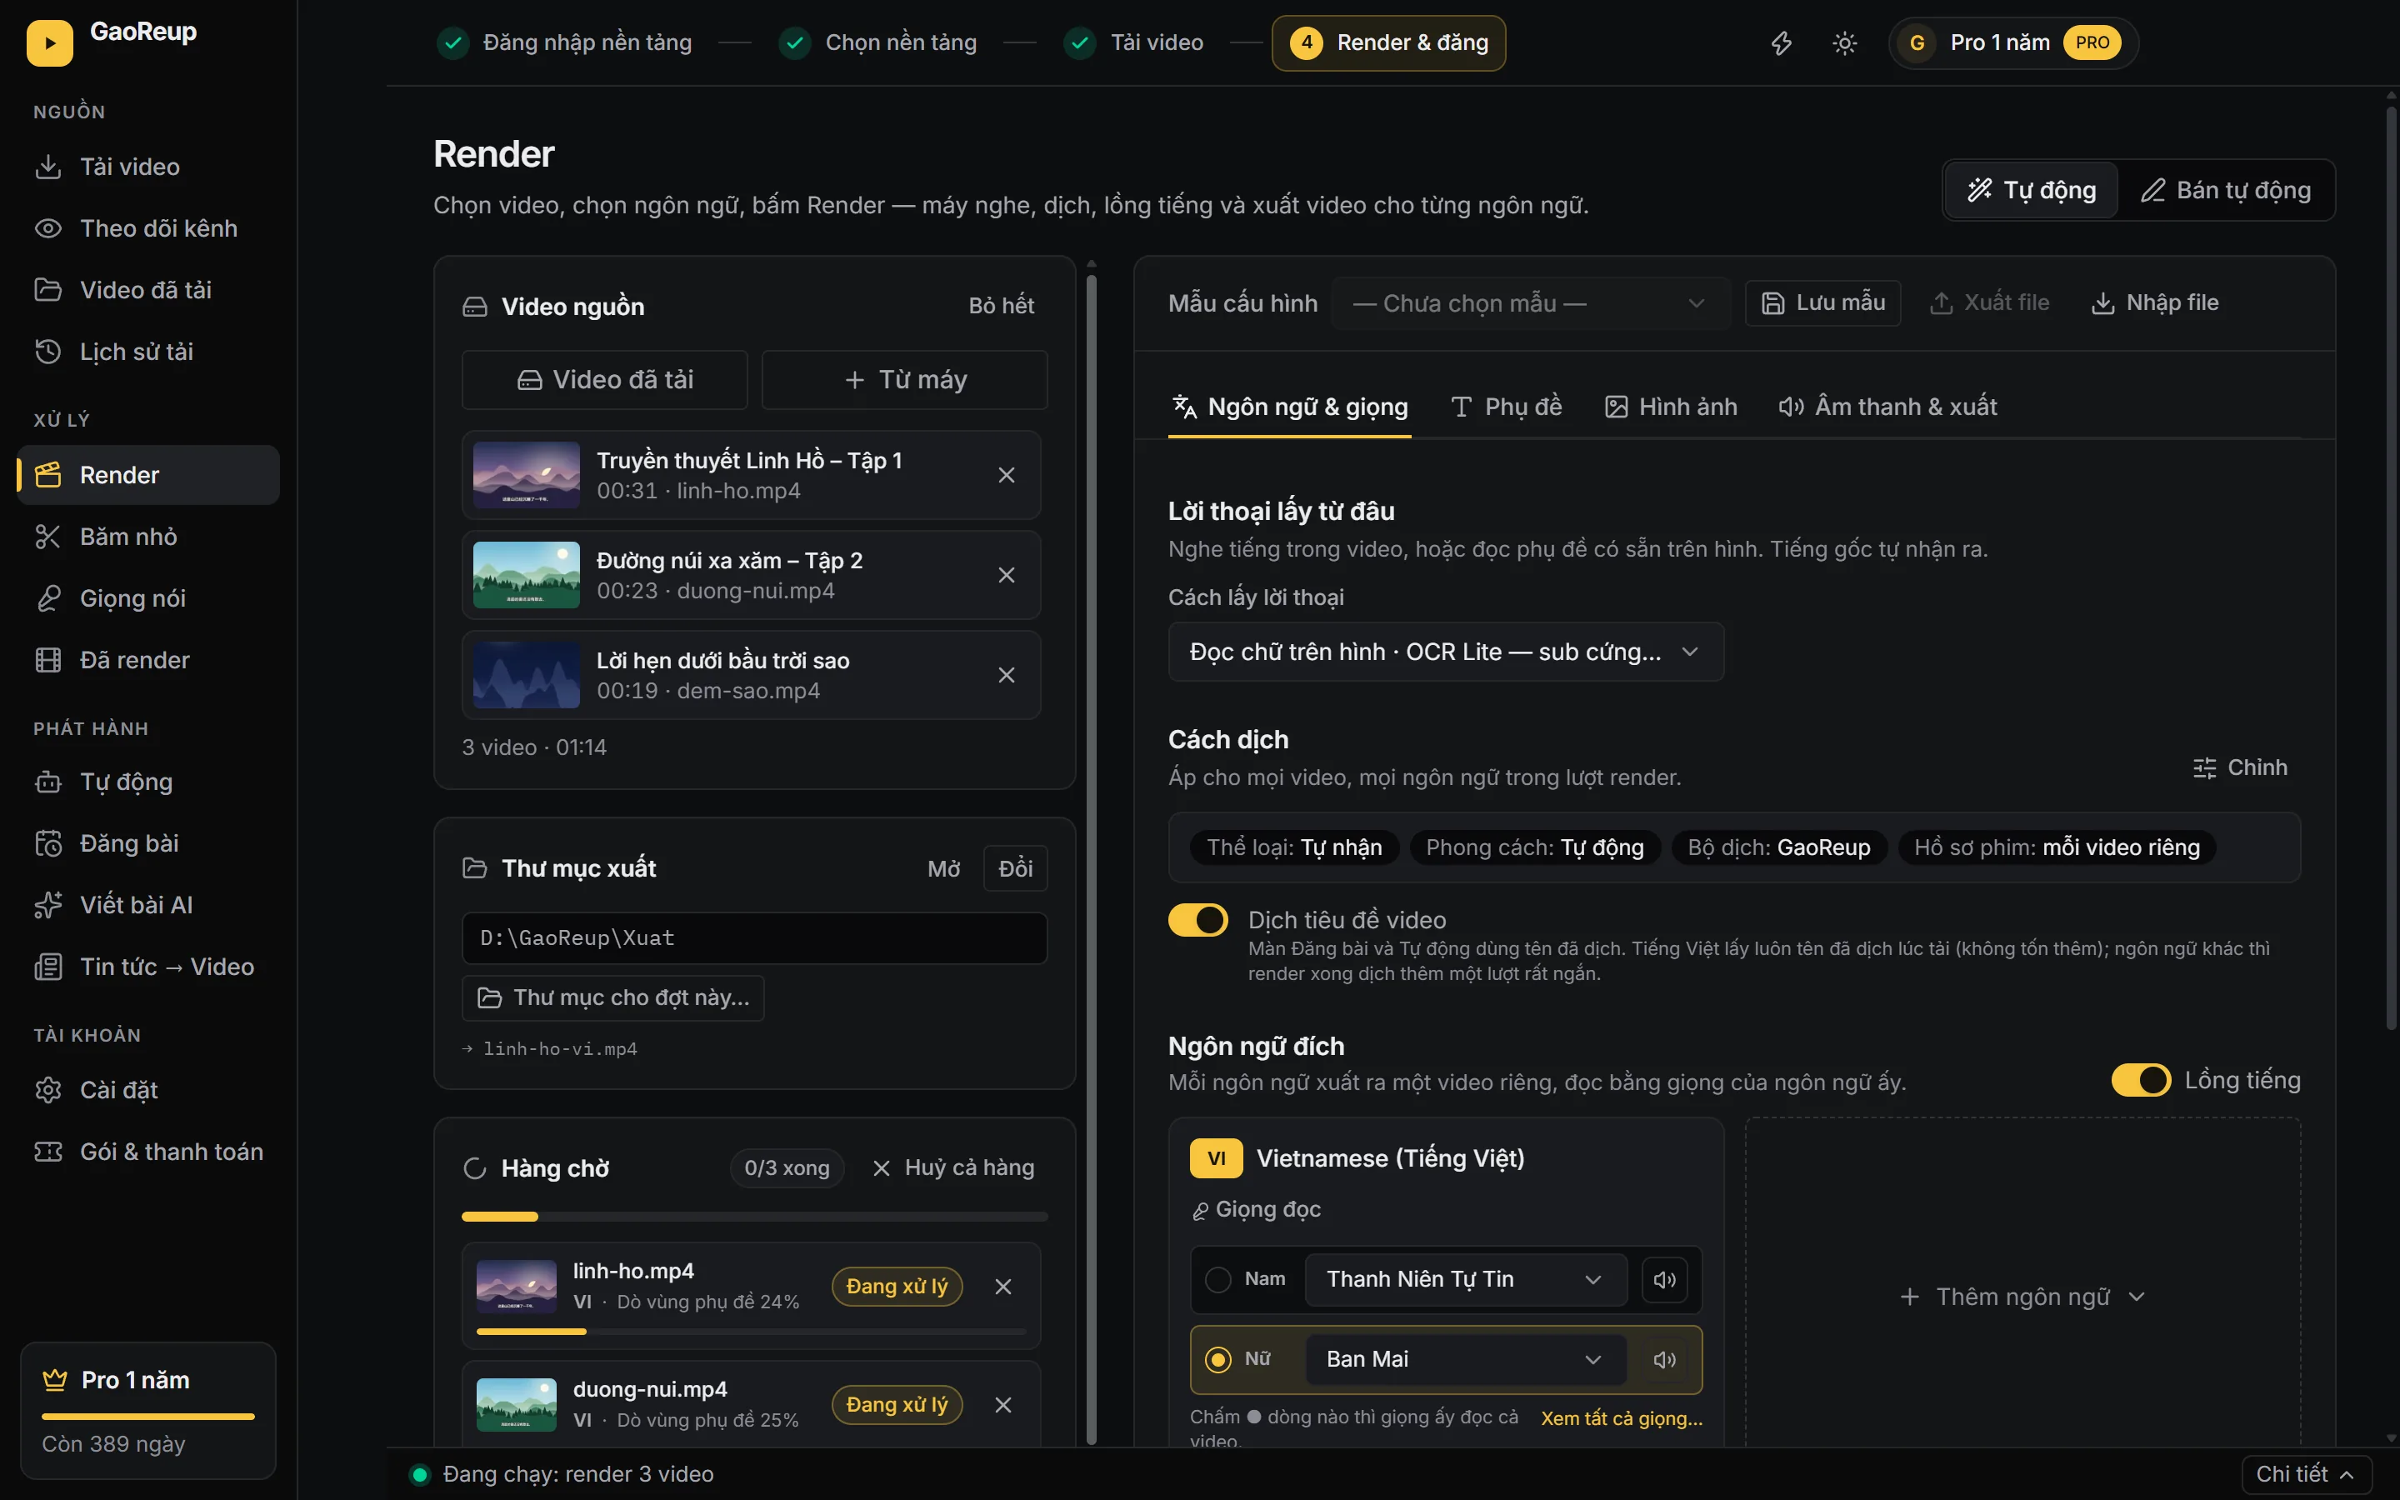Open Giọng nói in the sidebar
This screenshot has height=1500, width=2400.
pos(149,598)
